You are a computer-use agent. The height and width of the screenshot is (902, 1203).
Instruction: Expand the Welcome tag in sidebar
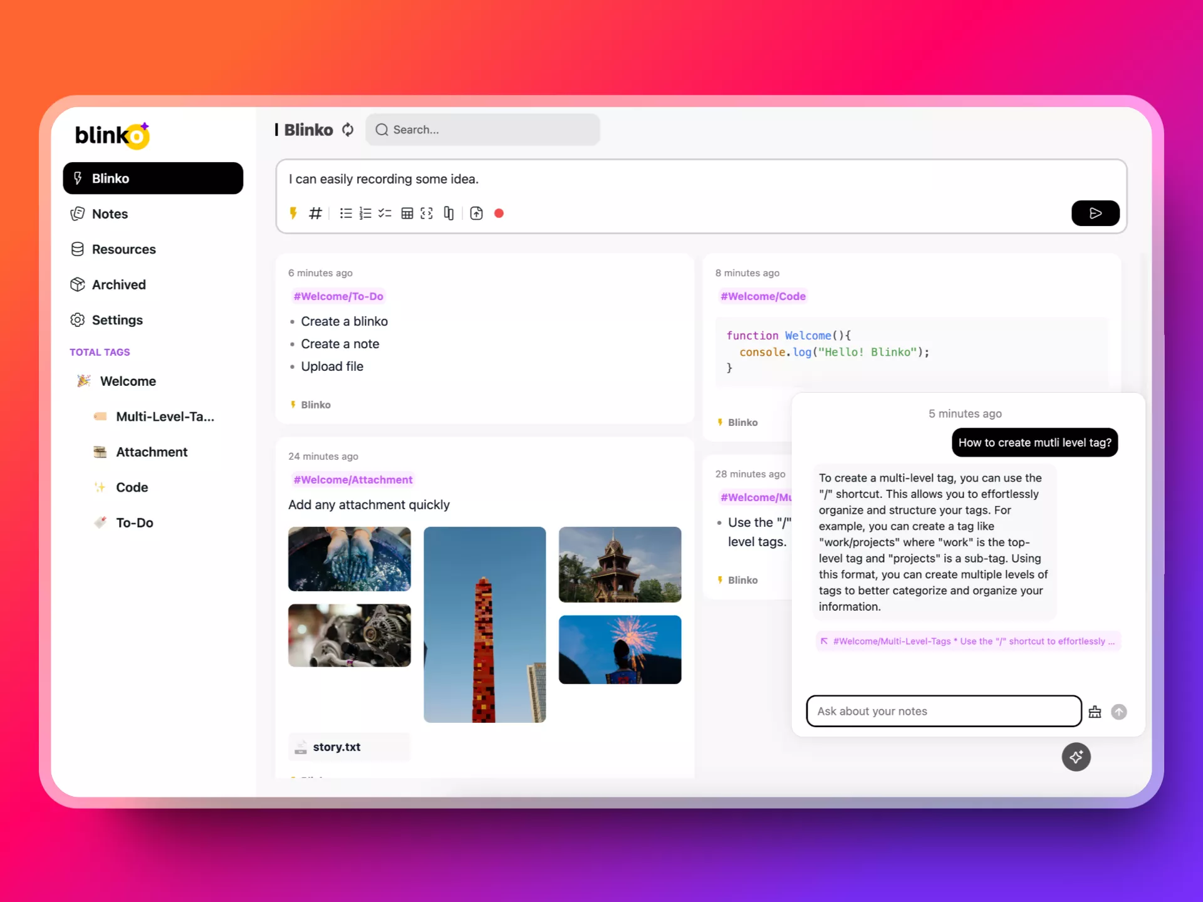(x=128, y=381)
